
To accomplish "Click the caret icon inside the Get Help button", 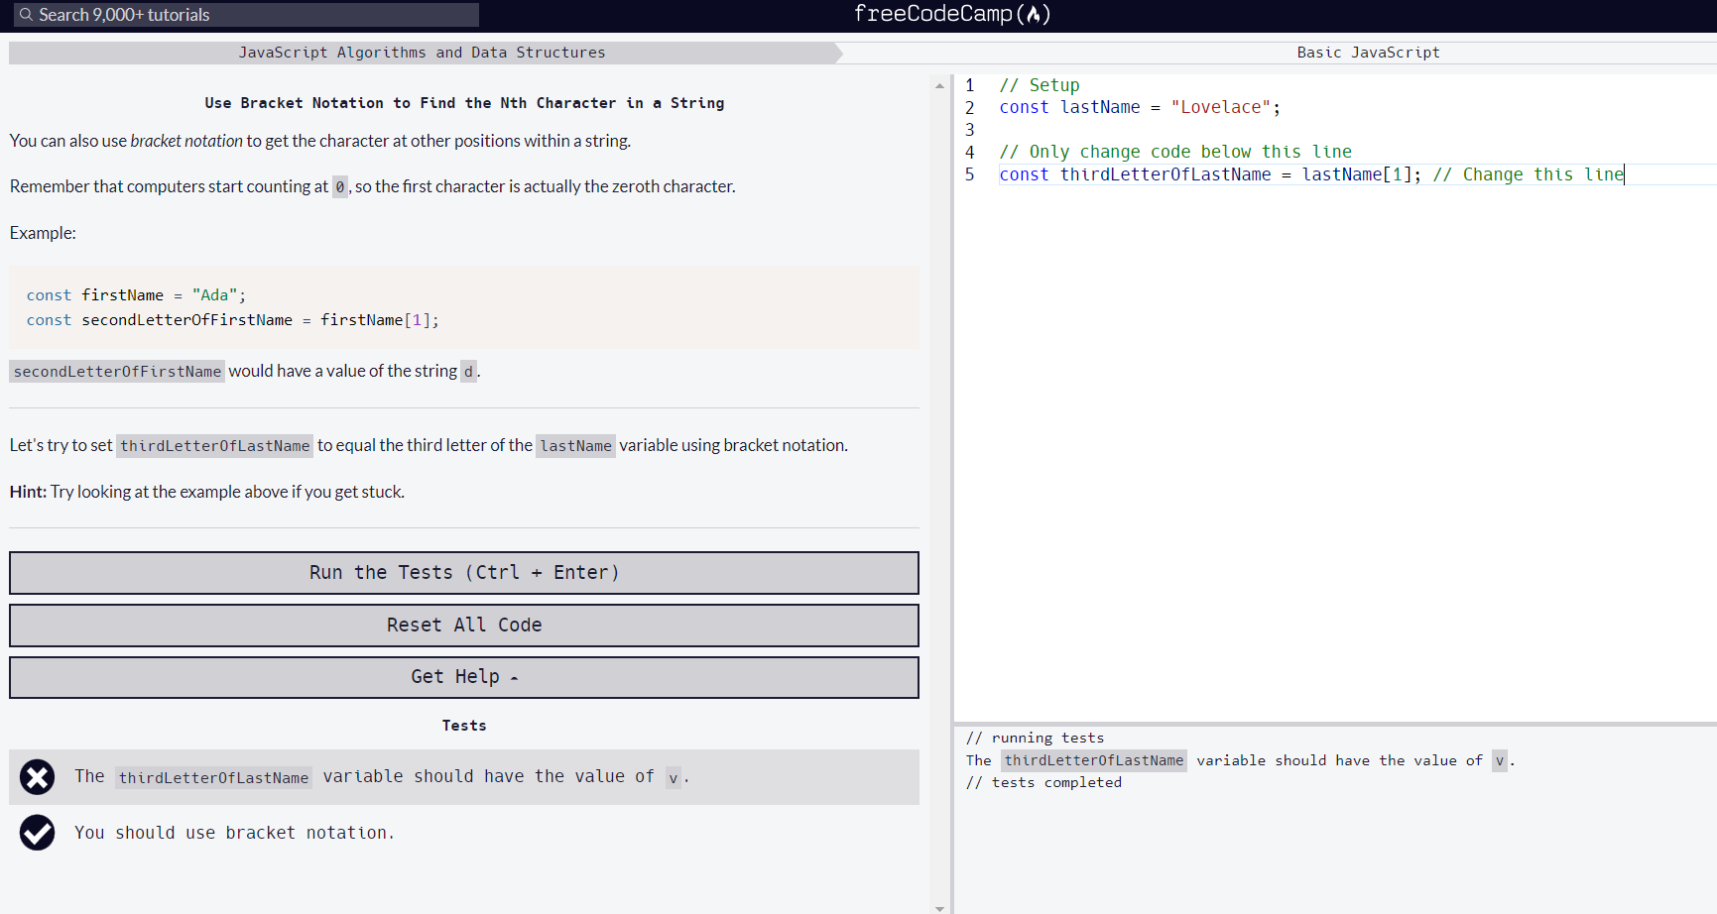I will click(514, 677).
